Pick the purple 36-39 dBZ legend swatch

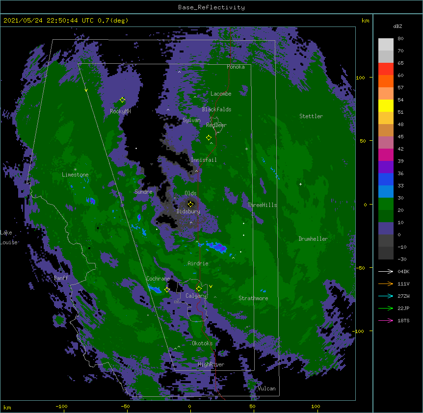coord(386,167)
